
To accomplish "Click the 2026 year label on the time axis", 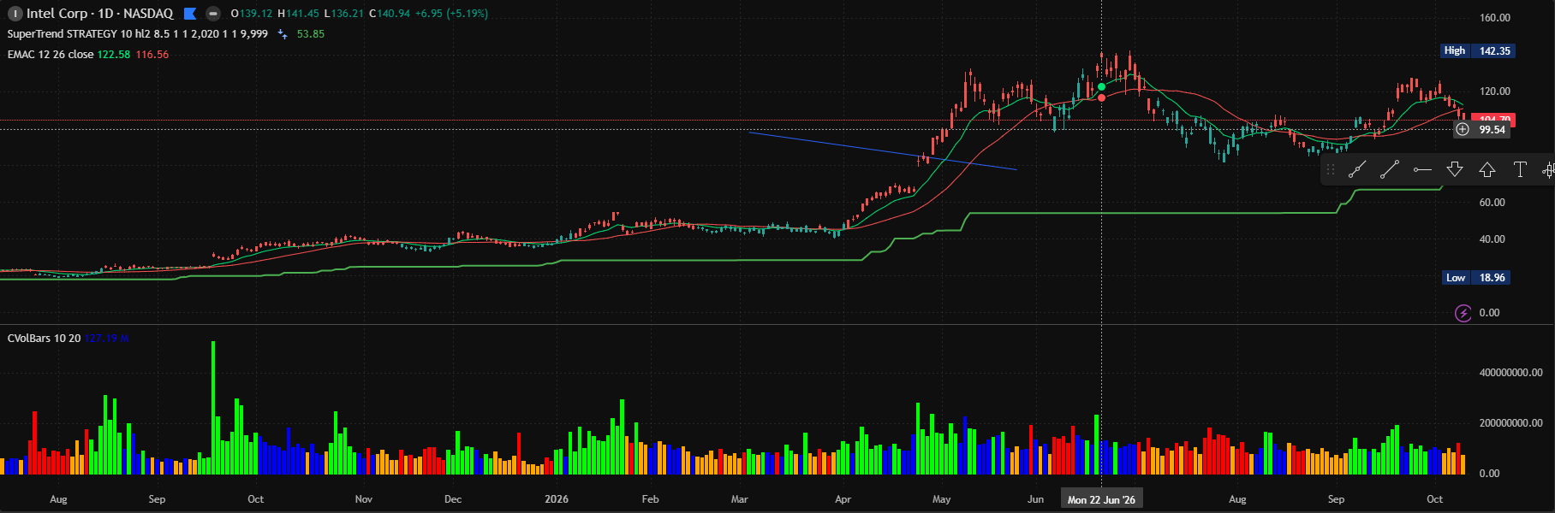I will coord(557,499).
